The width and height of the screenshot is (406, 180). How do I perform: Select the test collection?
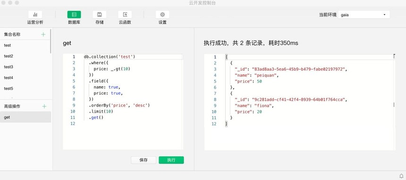tap(25, 45)
